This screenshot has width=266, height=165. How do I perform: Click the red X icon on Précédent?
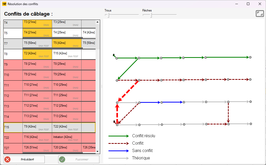(8, 159)
